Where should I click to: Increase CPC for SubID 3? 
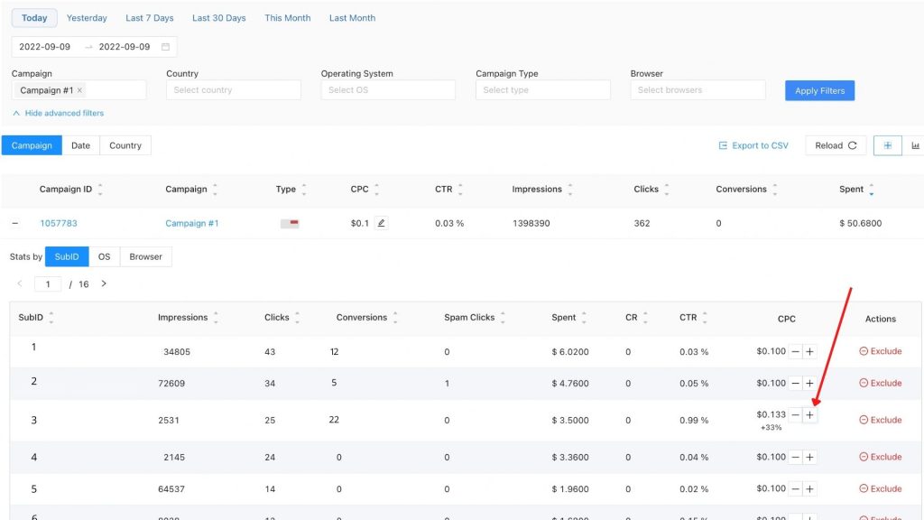[809, 415]
